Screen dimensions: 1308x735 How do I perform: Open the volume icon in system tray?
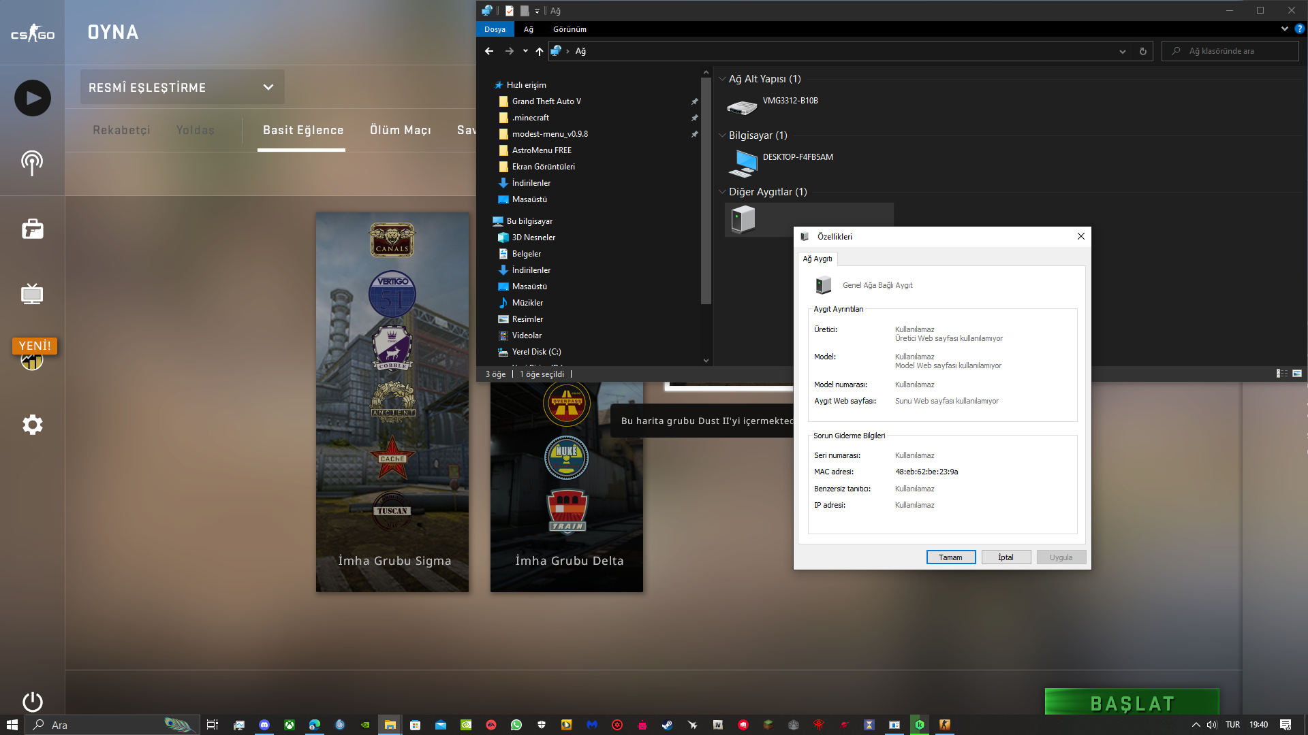(x=1212, y=725)
